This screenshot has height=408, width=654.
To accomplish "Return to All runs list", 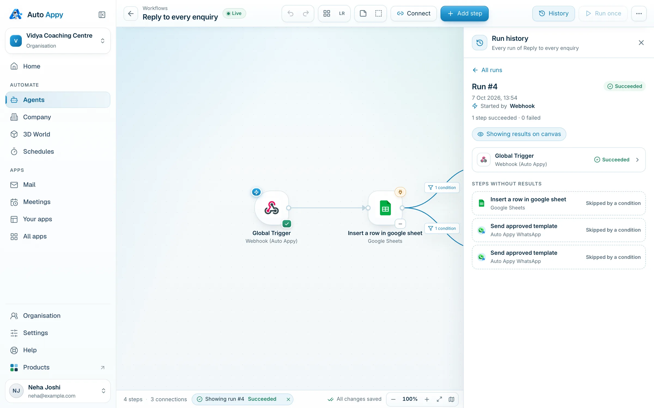I will pyautogui.click(x=487, y=70).
